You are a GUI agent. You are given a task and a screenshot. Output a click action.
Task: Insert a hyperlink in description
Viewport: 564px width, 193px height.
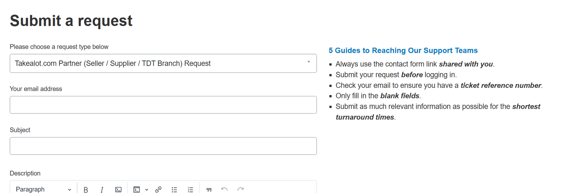pyautogui.click(x=158, y=189)
